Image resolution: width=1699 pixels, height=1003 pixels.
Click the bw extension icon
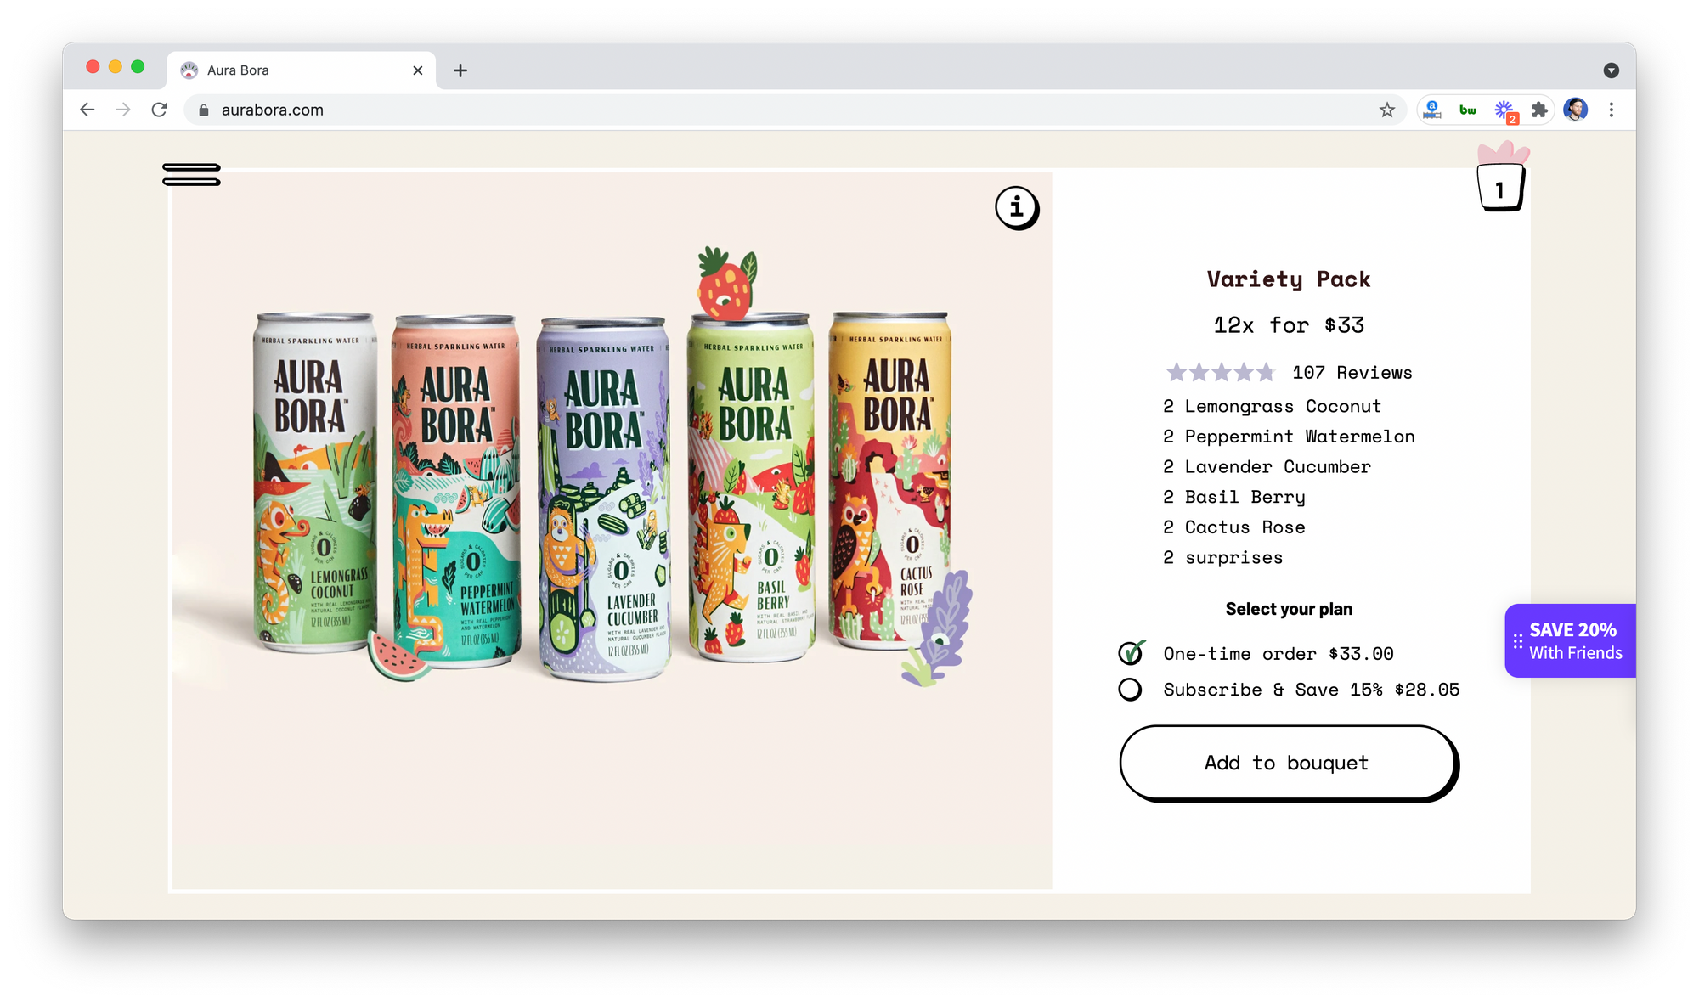click(1468, 110)
